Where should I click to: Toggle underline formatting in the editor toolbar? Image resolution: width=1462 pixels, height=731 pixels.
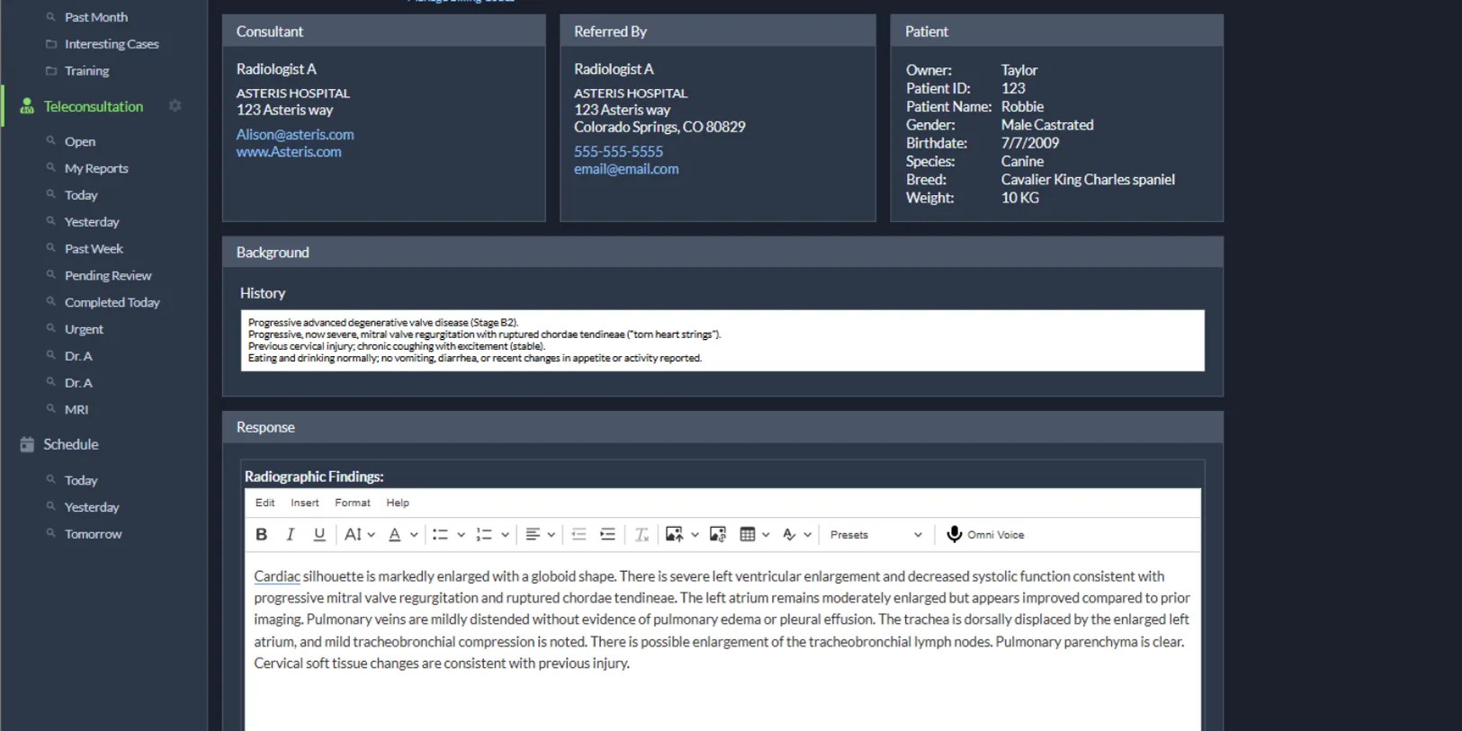[319, 535]
